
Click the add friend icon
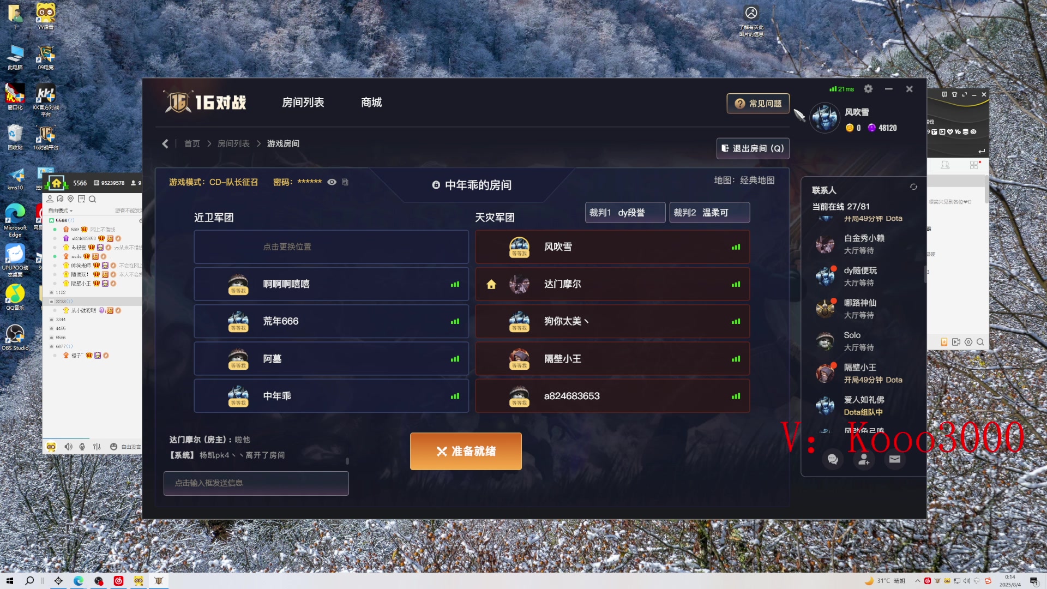pyautogui.click(x=864, y=459)
